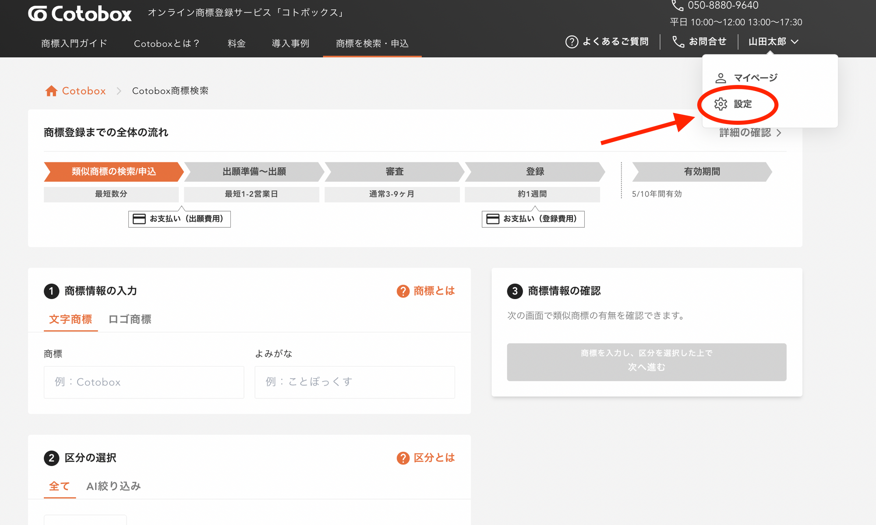Click credit card icon for 出願費用 payment
The image size is (876, 525).
pos(139,219)
